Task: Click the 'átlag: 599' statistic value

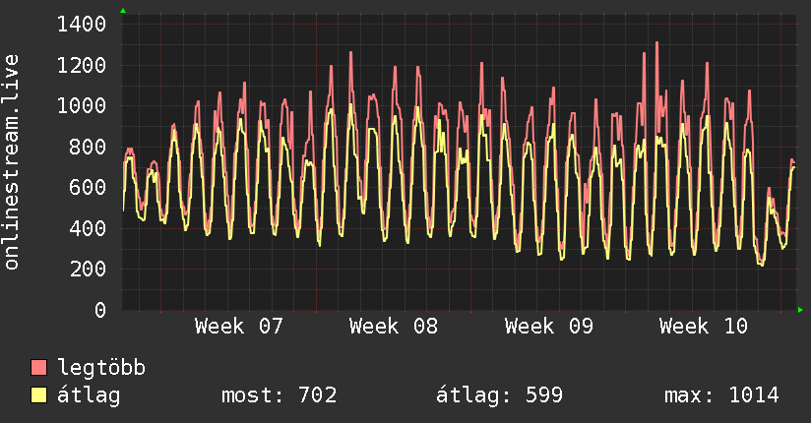Action: [499, 395]
